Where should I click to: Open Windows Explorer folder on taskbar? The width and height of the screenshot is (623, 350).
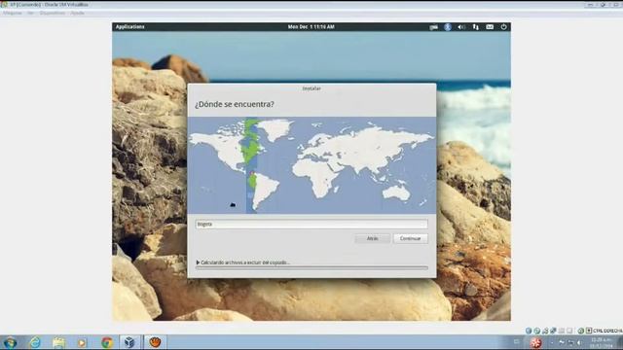(x=58, y=342)
